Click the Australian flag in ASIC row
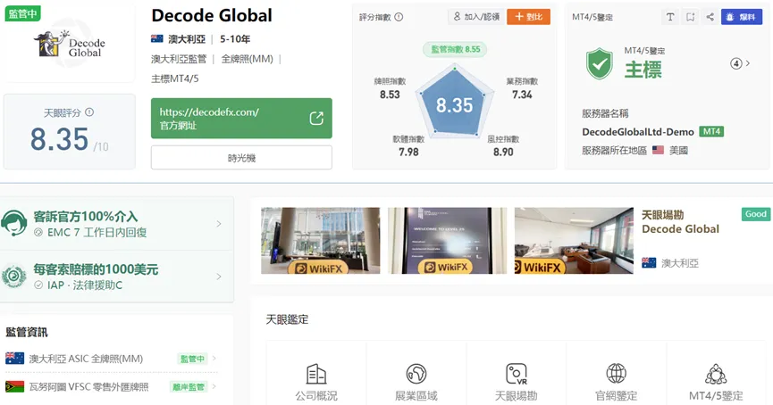The height and width of the screenshot is (405, 773). [x=14, y=359]
